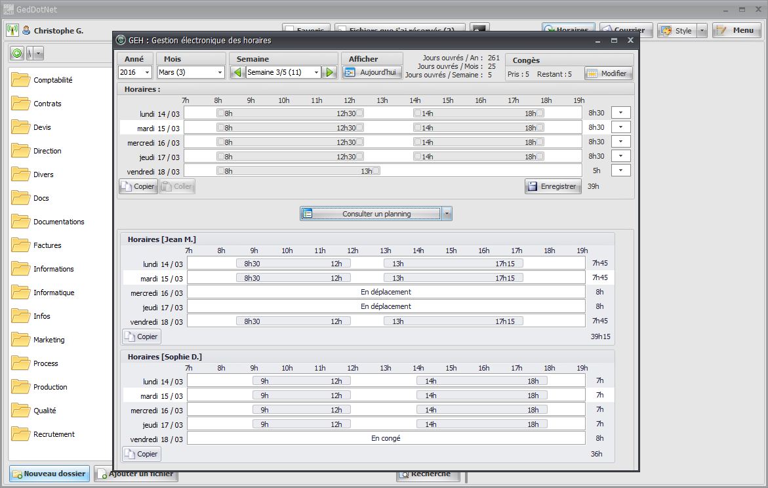Open the main Menu button
Viewport: 768px width, 488px height.
(737, 30)
